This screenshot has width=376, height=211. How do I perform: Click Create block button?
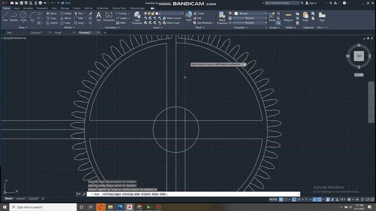click(199, 13)
